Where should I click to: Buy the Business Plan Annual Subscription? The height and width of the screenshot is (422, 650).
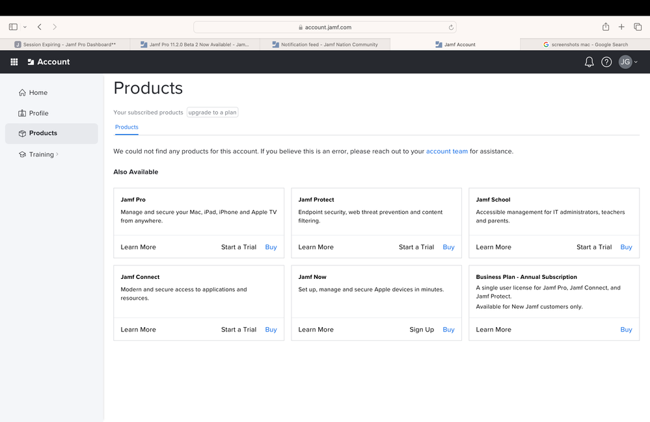point(626,330)
